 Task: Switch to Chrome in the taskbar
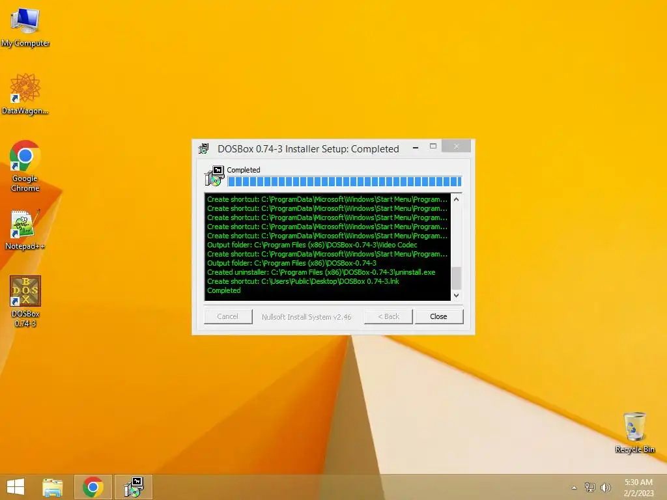(92, 487)
